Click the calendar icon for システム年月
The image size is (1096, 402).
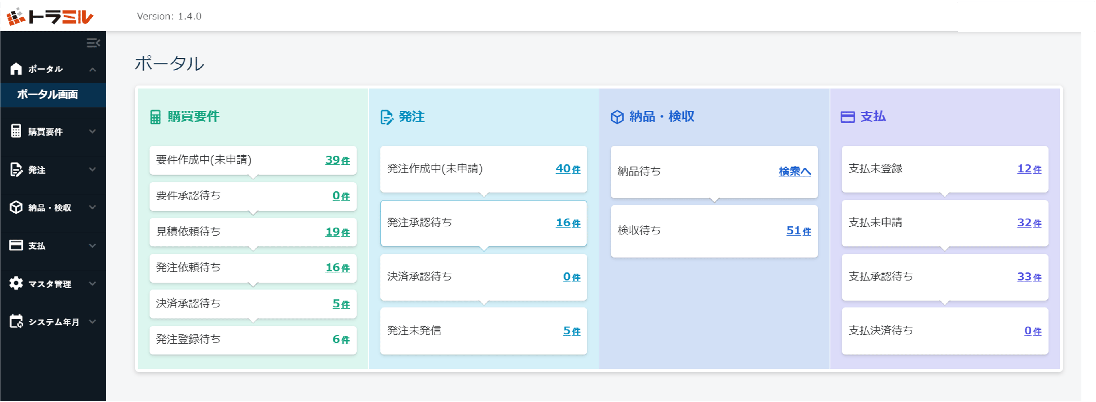16,321
